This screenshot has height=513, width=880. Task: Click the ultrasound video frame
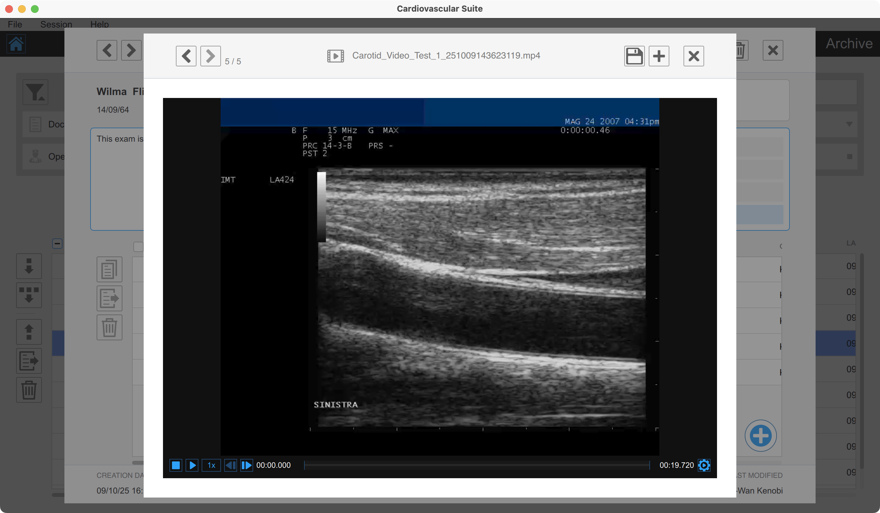coord(439,276)
